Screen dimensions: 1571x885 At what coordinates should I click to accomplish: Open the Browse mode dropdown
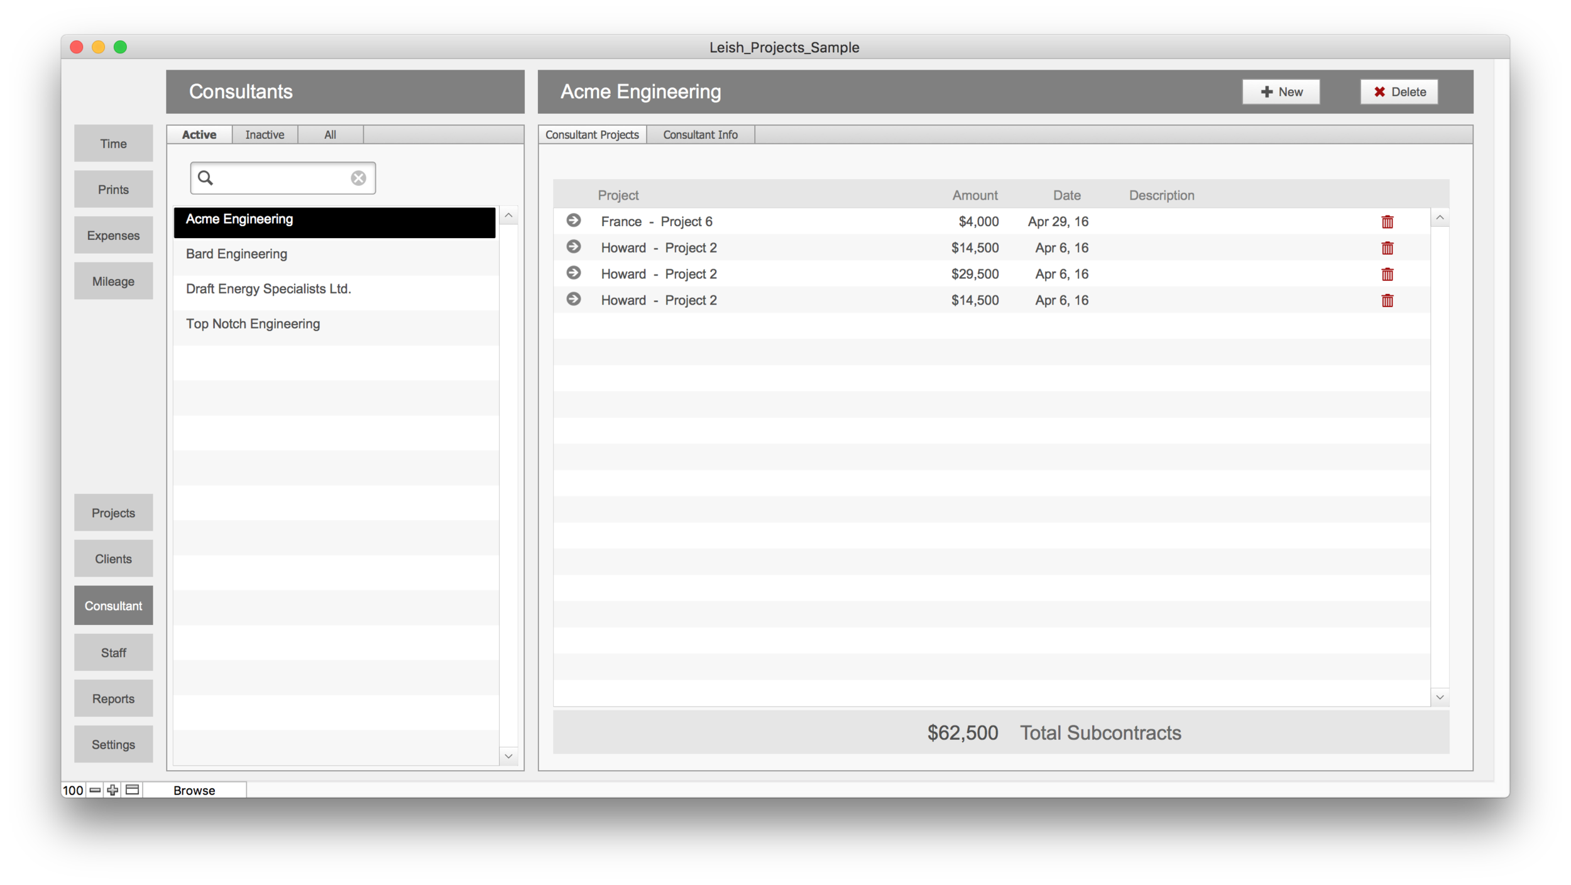(x=194, y=790)
